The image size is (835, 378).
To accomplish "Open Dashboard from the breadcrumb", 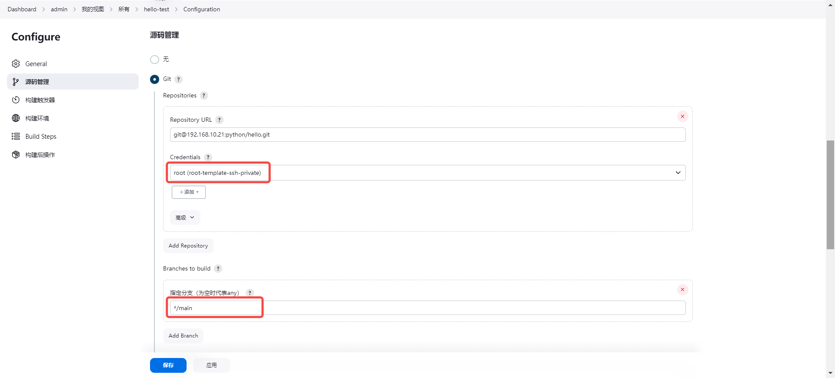I will 22,10.
